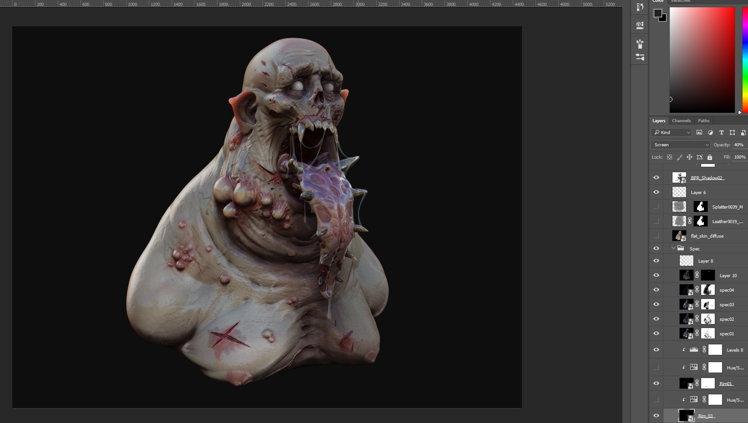This screenshot has height=423, width=748.
Task: Select the Layer 10 name
Action: [x=728, y=276]
